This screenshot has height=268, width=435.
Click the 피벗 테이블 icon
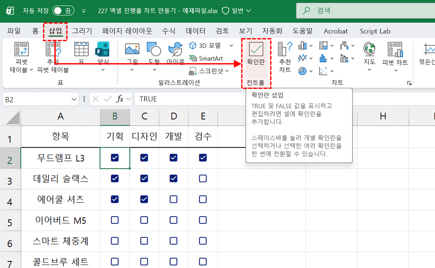pos(21,49)
